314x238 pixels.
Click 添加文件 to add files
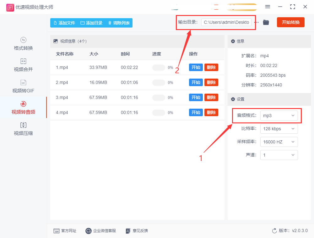[x=64, y=23]
